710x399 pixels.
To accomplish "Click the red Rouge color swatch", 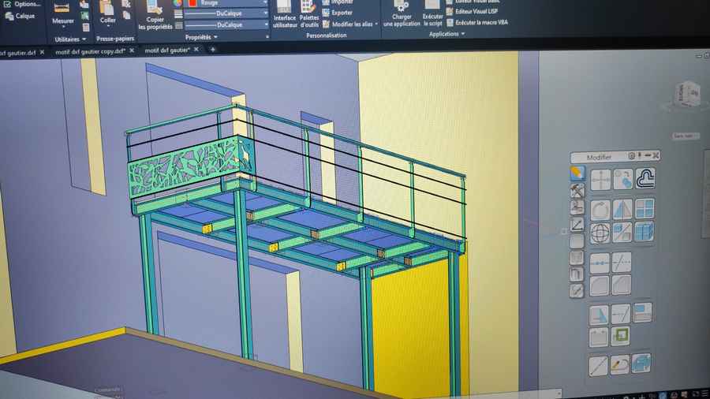I will pos(191,2).
